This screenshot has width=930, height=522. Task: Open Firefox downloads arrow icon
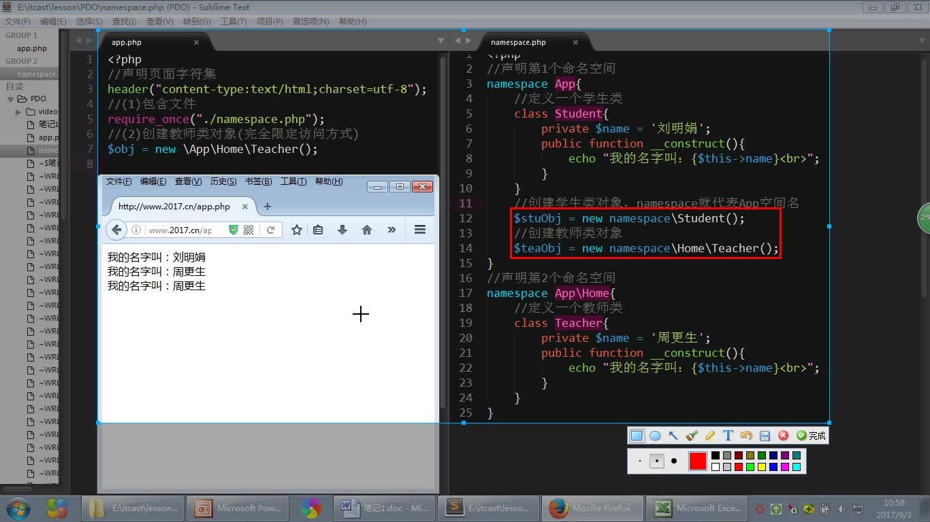342,230
